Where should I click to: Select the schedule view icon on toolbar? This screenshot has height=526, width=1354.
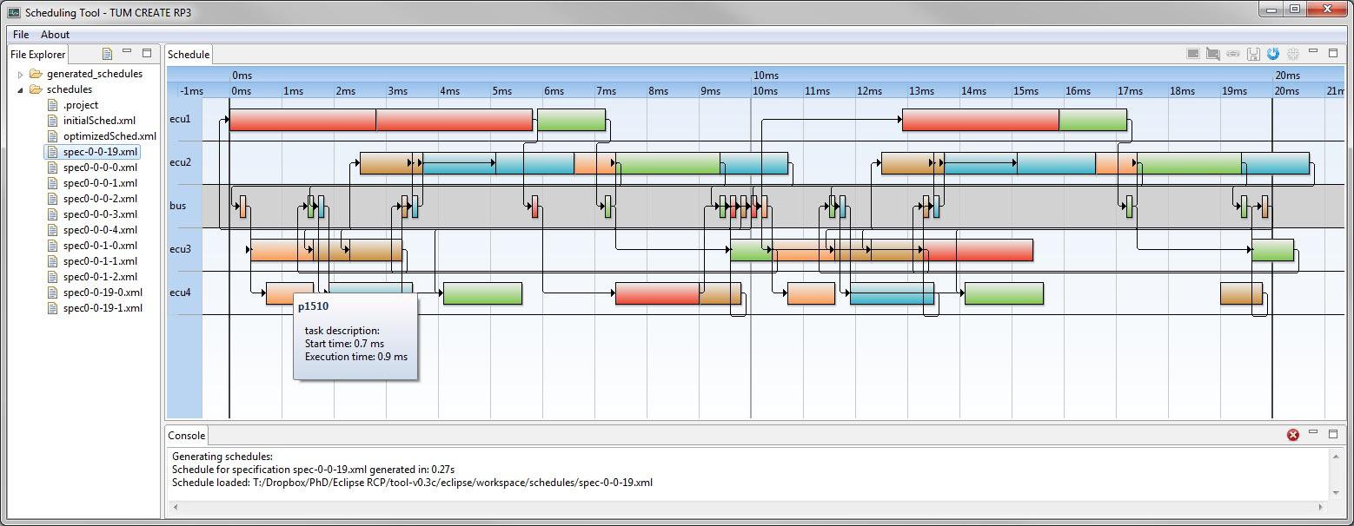click(1193, 54)
